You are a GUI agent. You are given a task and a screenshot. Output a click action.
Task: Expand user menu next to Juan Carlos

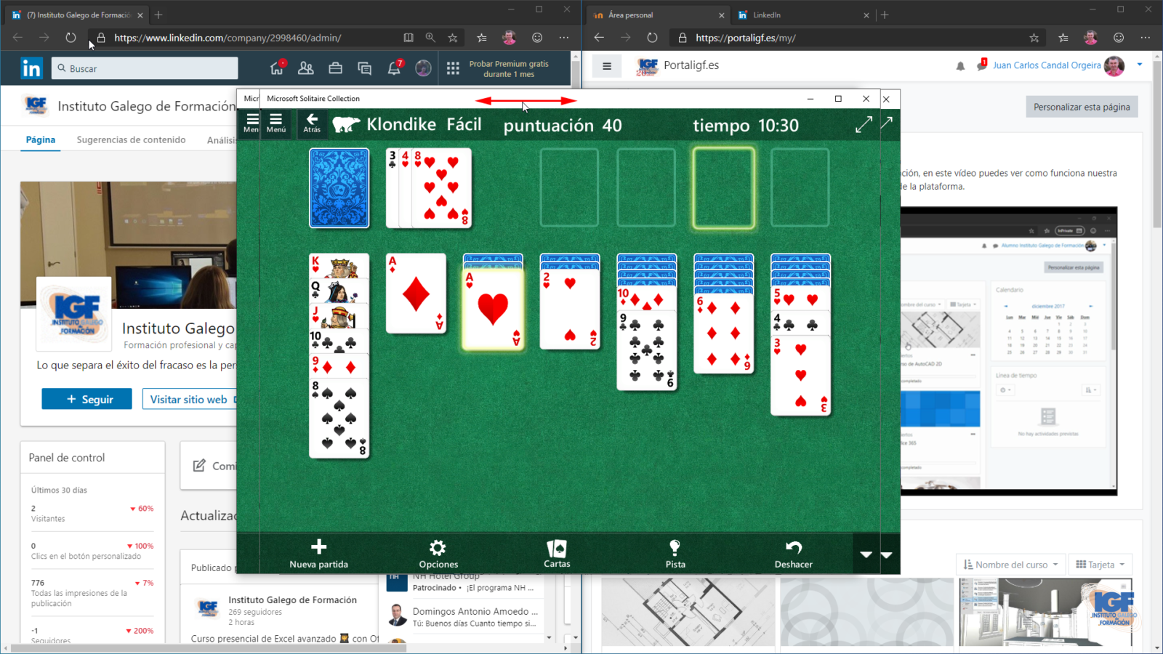pyautogui.click(x=1139, y=65)
